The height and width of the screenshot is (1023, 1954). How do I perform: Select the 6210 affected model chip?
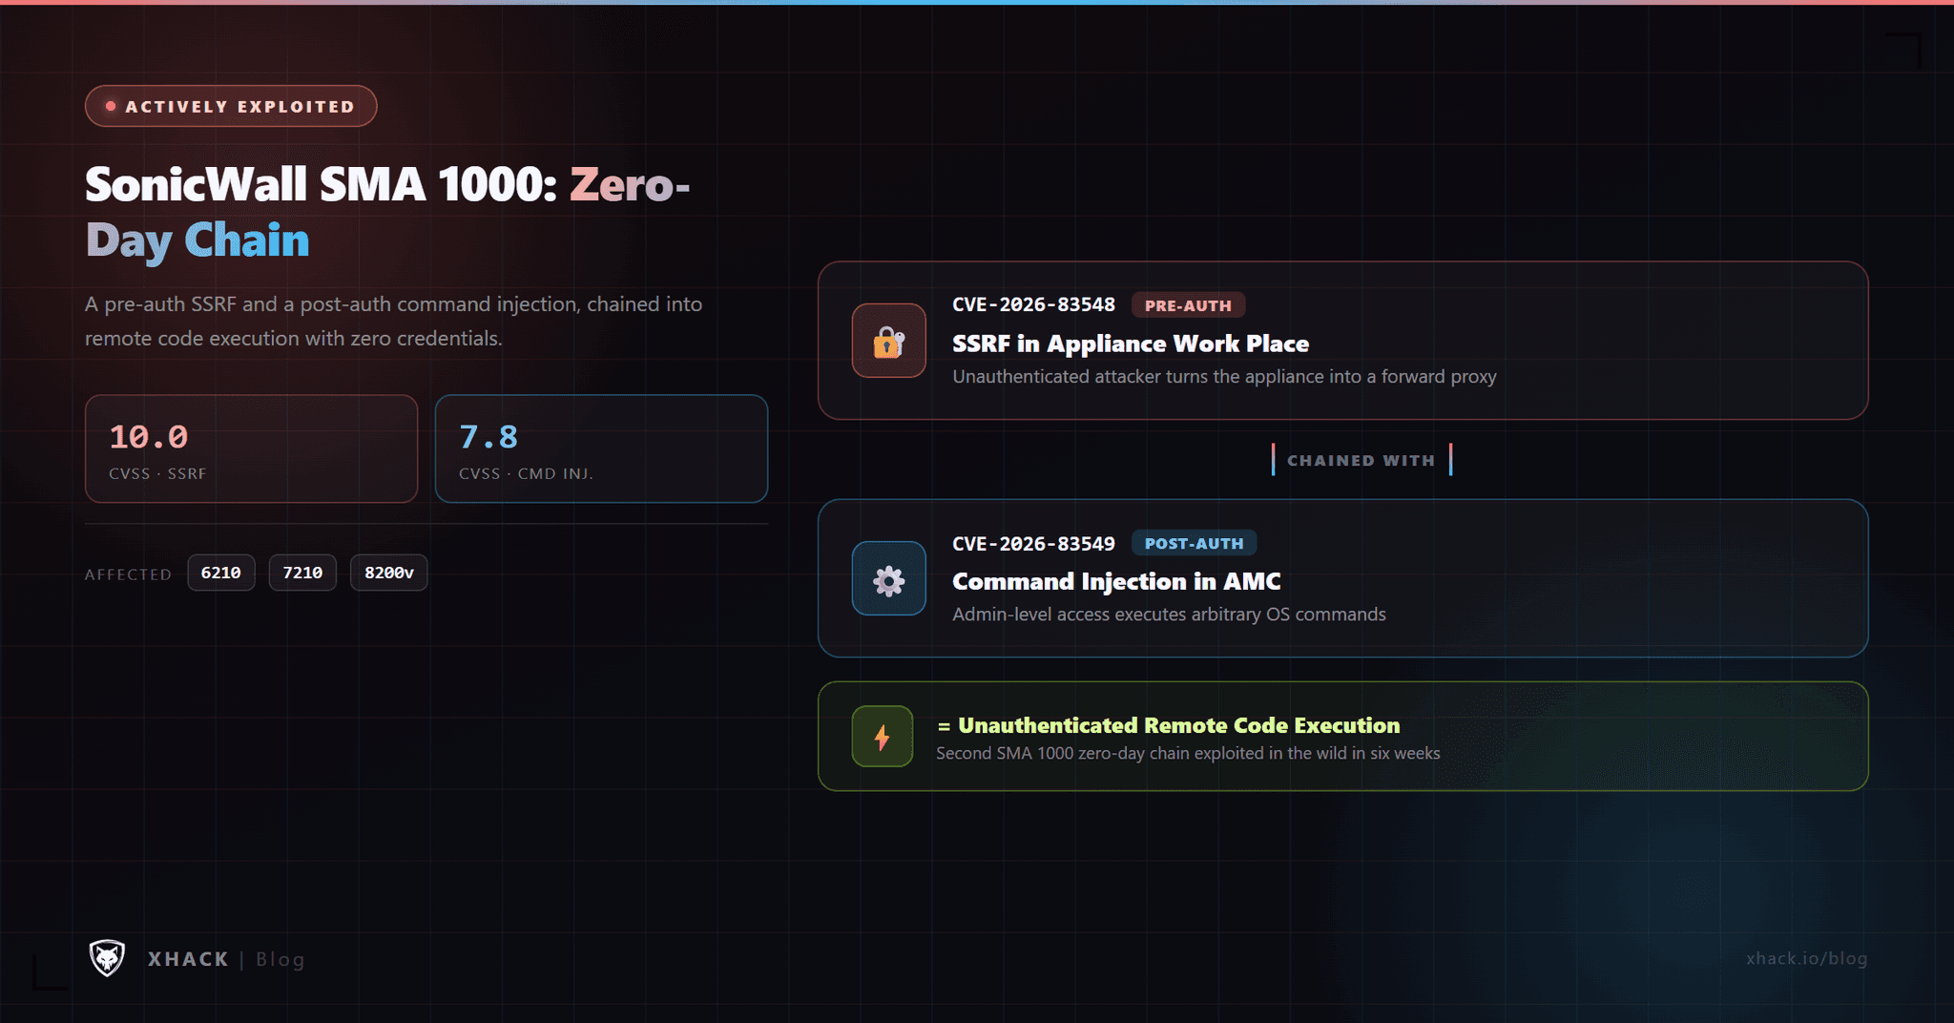[x=221, y=573]
